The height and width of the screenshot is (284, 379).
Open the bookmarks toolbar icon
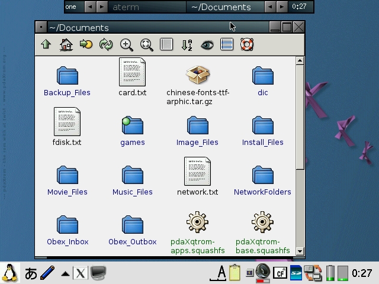(x=86, y=44)
